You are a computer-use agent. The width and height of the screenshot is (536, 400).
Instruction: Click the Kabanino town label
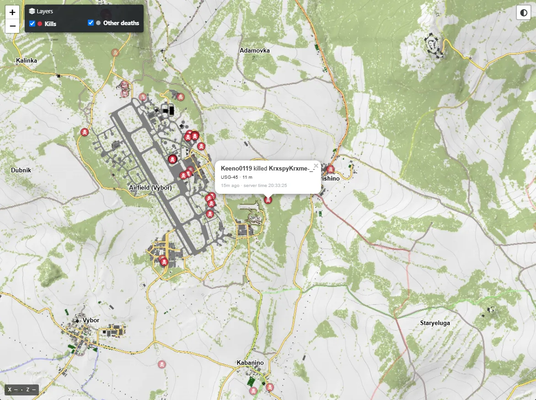[x=250, y=363]
